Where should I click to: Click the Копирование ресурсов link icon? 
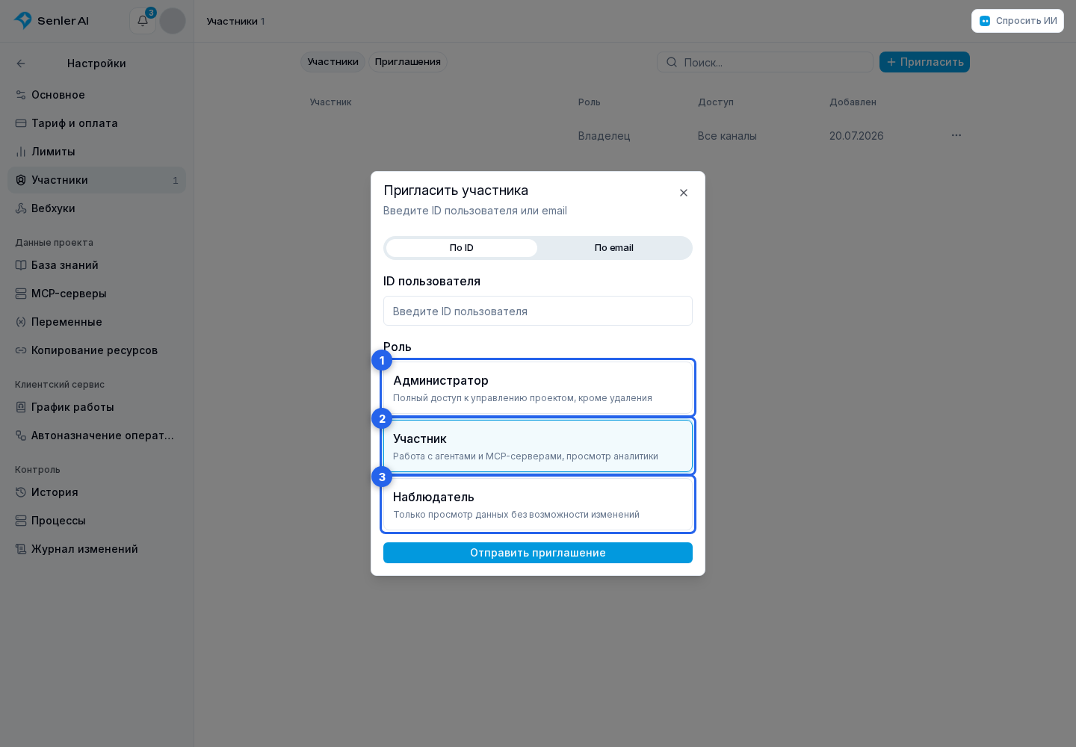coord(21,350)
